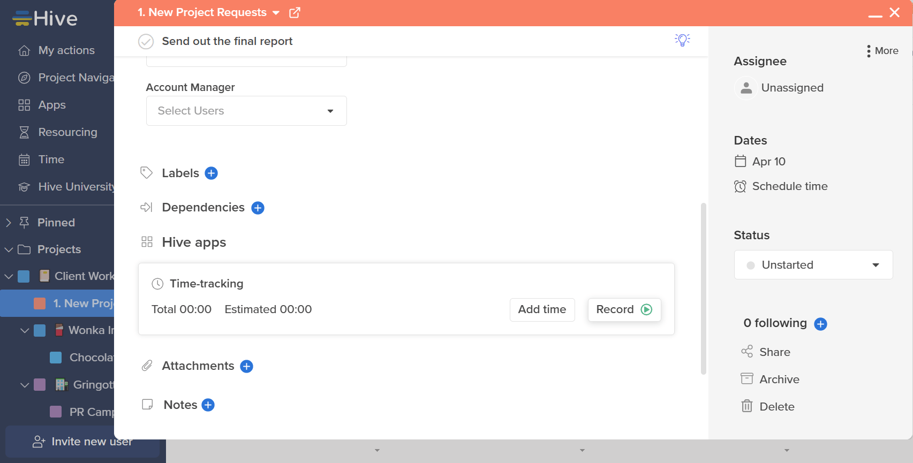913x463 pixels.
Task: Open the project name dropdown arrow in header
Action: pos(276,13)
